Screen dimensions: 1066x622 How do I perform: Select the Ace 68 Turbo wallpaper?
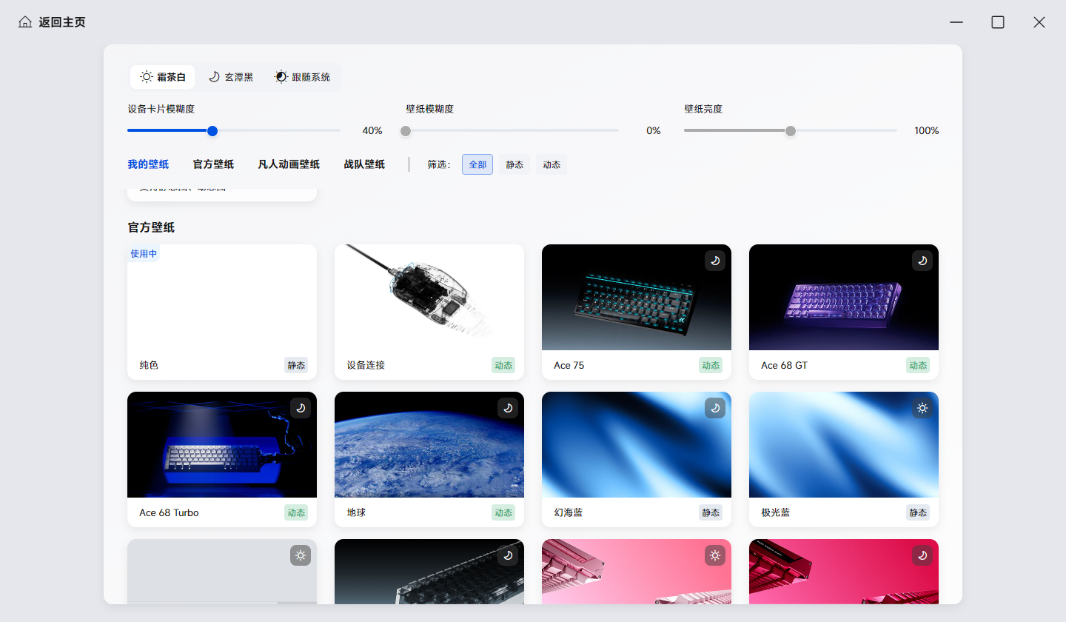coord(222,459)
